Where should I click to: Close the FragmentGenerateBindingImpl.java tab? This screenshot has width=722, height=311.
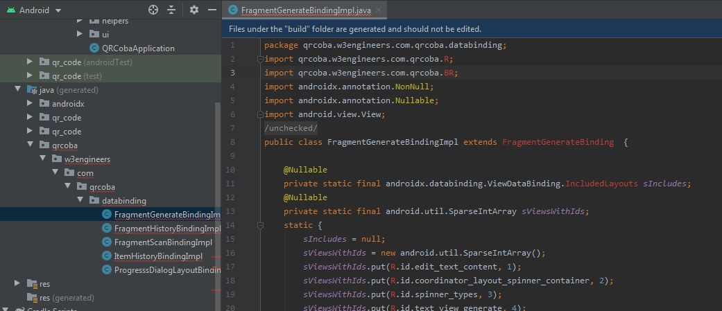click(x=379, y=10)
